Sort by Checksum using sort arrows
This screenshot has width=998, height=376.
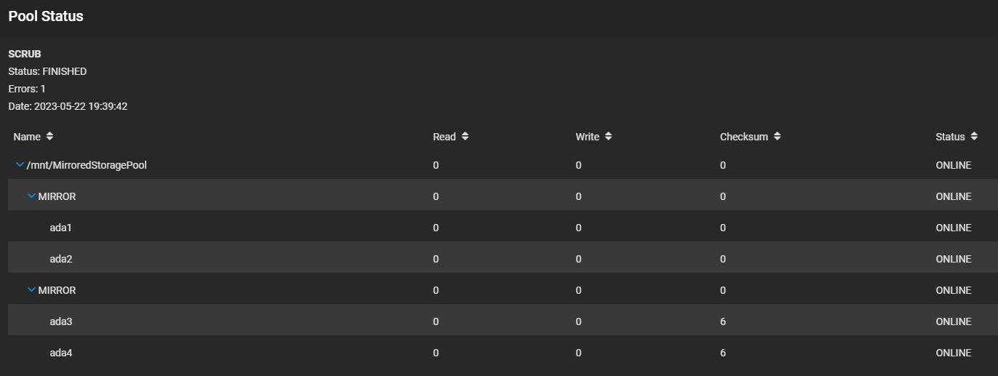(x=777, y=137)
